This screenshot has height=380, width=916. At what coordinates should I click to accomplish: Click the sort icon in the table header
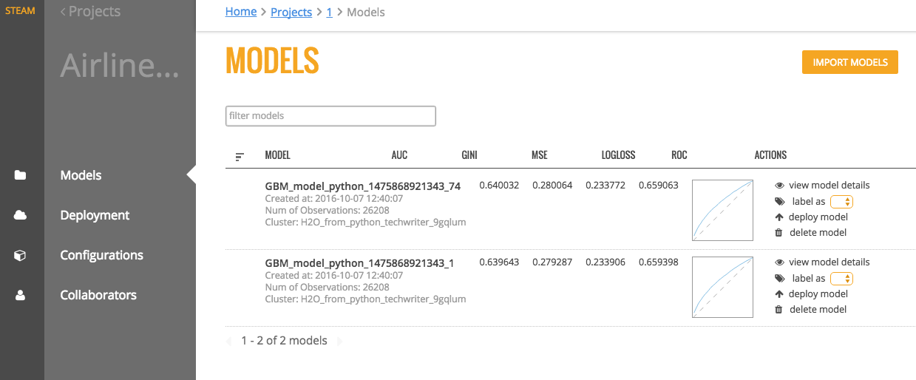[x=240, y=156]
